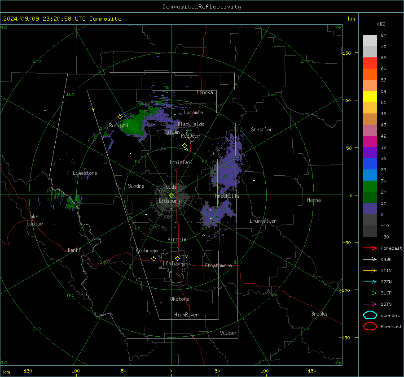Click the Brooks city label
404x377 pixels.
[319, 314]
